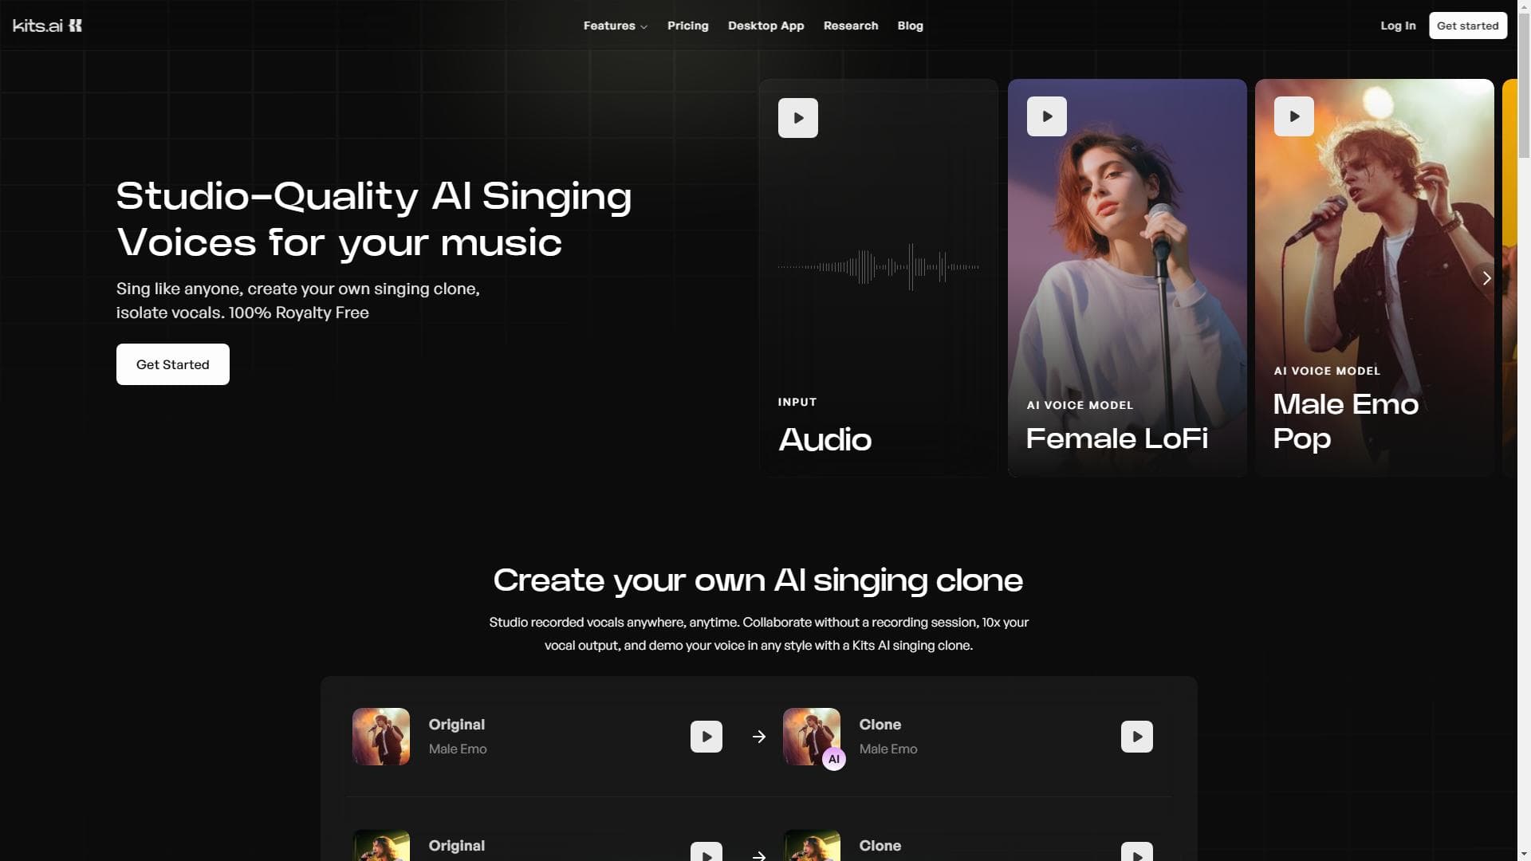Click the AI badge on Clone thumbnail
The image size is (1531, 861).
click(x=833, y=759)
